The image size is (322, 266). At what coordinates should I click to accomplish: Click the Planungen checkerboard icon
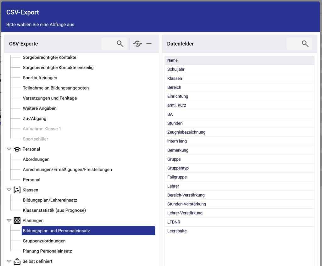coord(17,221)
